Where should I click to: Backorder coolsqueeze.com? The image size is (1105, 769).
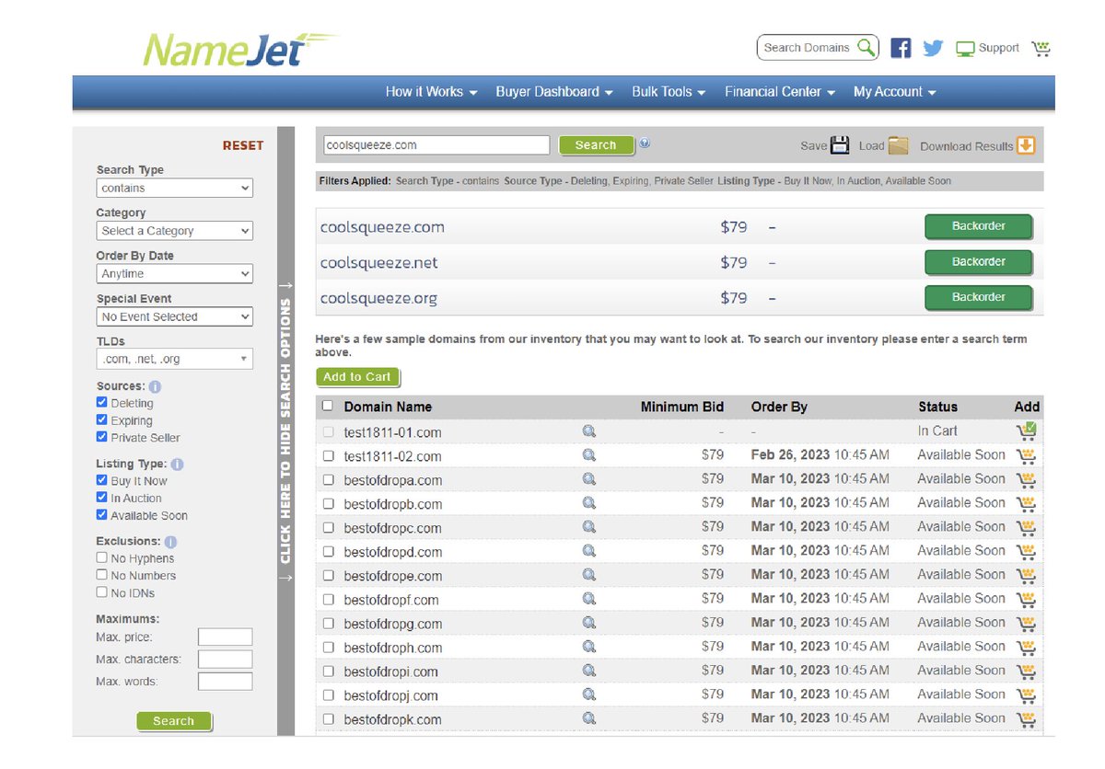[978, 226]
